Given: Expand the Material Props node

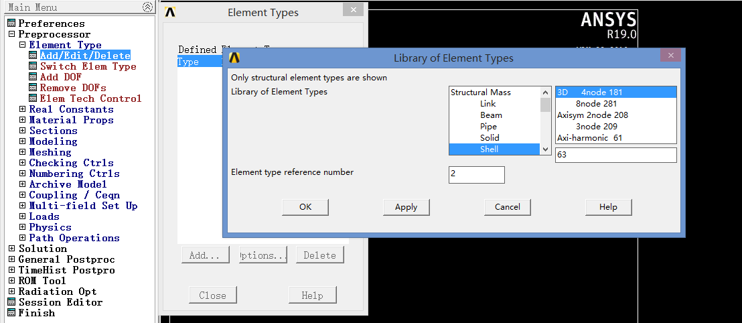Looking at the screenshot, I should tap(22, 120).
